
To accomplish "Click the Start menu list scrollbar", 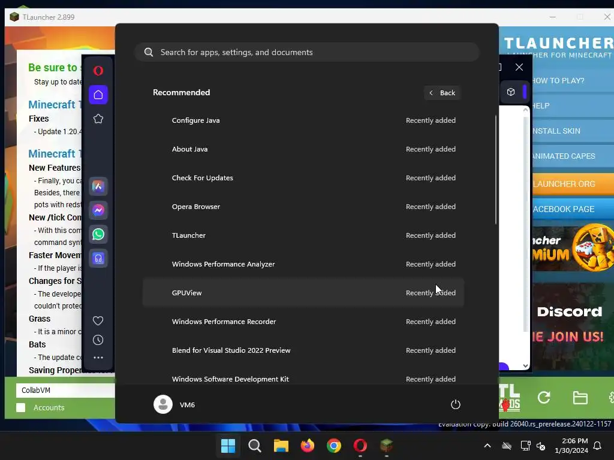I will point(496,170).
